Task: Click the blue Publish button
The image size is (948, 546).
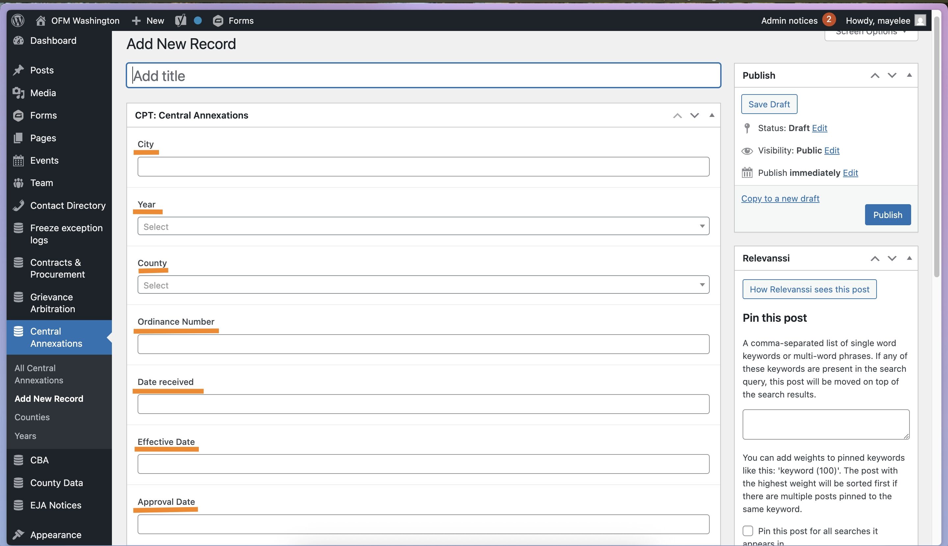Action: pyautogui.click(x=888, y=215)
